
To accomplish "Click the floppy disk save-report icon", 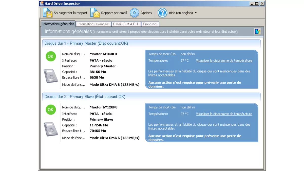I will pyautogui.click(x=47, y=13).
